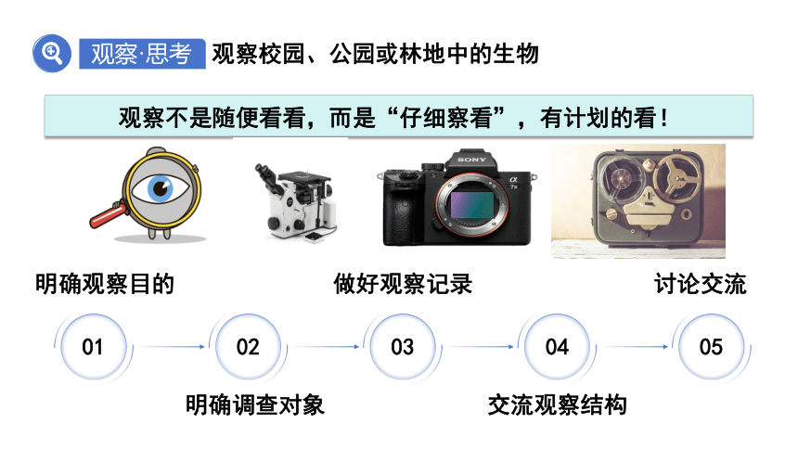798x449 pixels.
Task: Click the light cyan banner with 观察不是随便看看
Action: pos(398,116)
